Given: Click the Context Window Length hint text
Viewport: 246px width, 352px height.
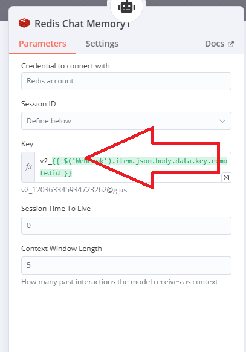Looking at the screenshot, I should point(120,282).
